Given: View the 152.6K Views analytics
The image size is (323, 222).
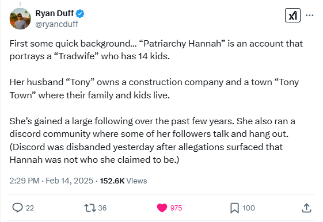Looking at the screenshot, I should click(x=123, y=181).
